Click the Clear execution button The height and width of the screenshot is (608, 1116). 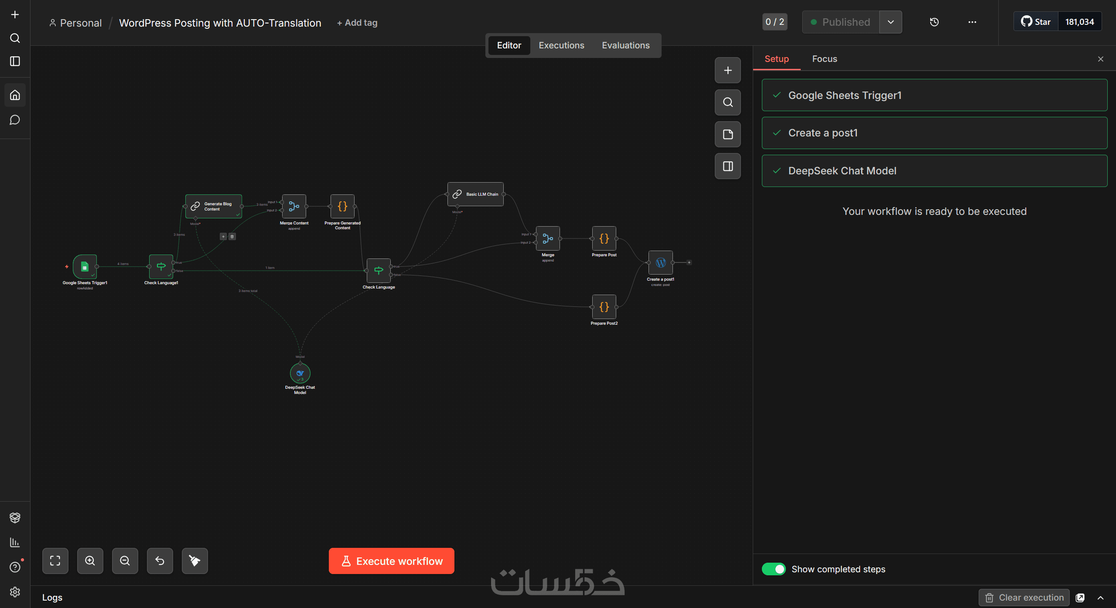pos(1024,598)
